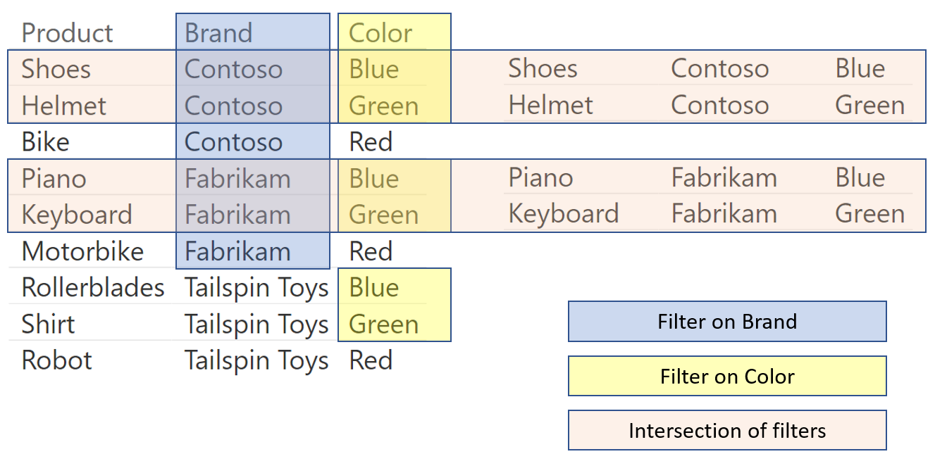935x454 pixels.
Task: Click Green color cell in Shirt row
Action: pyautogui.click(x=384, y=324)
